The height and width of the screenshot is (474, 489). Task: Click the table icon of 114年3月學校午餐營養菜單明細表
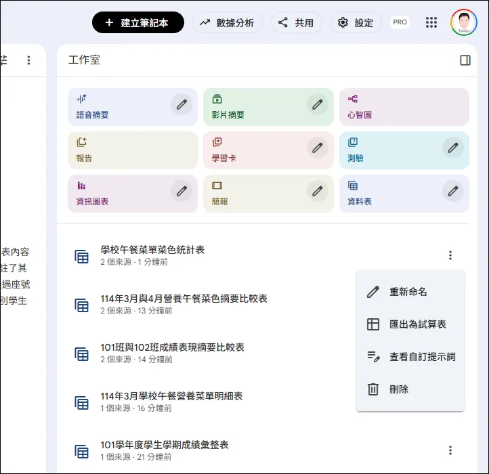pos(81,403)
